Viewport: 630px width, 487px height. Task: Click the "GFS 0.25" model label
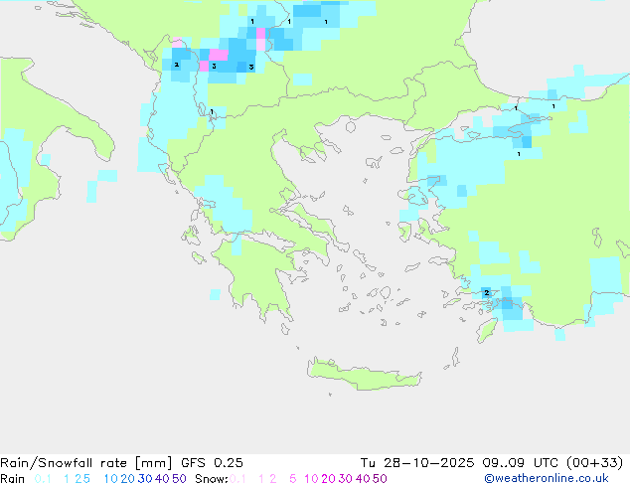tap(212, 463)
